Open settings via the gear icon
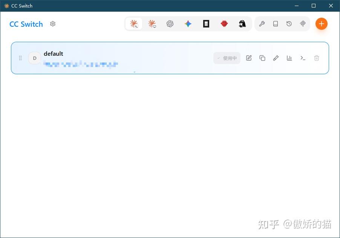Image resolution: width=340 pixels, height=238 pixels. [x=53, y=24]
